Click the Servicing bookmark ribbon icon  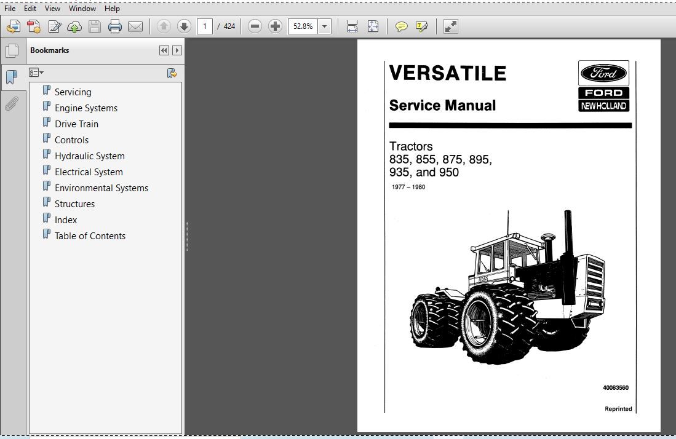point(47,90)
